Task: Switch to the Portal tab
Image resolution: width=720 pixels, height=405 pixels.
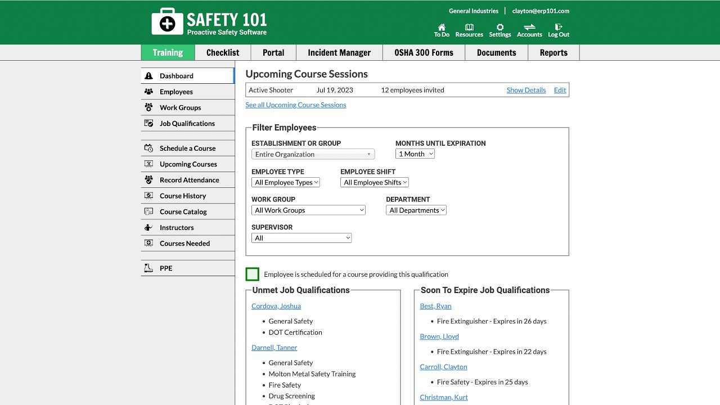Action: click(273, 52)
